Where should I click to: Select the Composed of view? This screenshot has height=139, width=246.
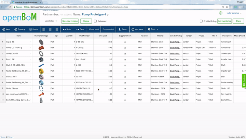(108, 29)
